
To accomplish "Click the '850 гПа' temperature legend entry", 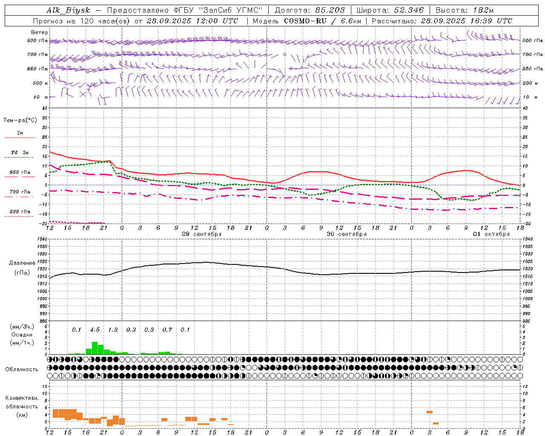I will (20, 172).
